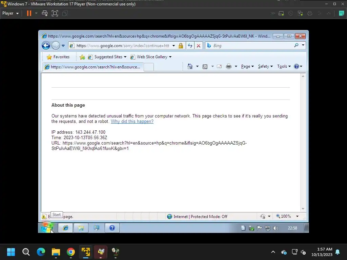Click the Help icon in Windows 7 taskbar

click(112, 228)
